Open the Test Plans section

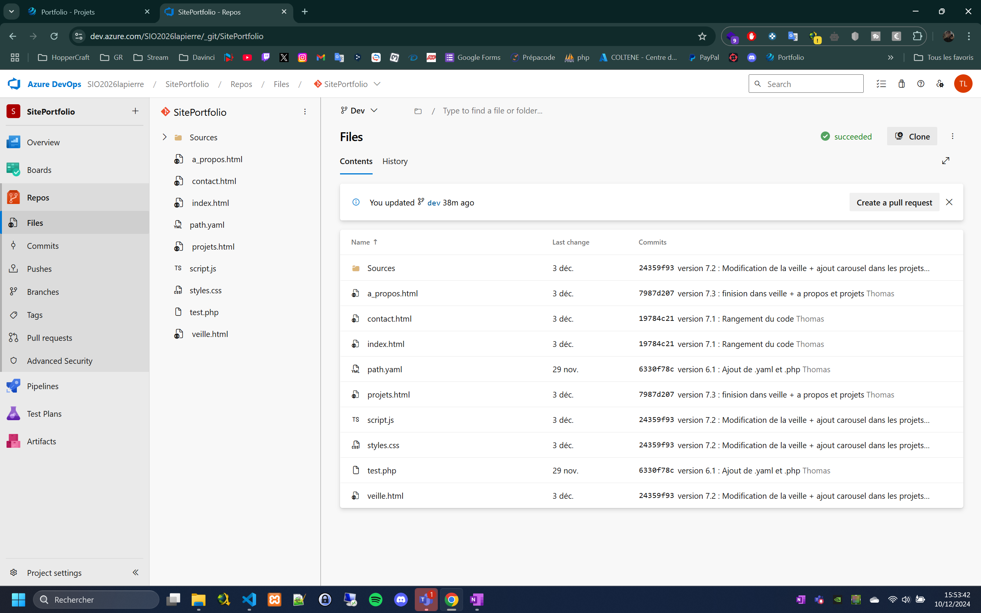(x=44, y=414)
